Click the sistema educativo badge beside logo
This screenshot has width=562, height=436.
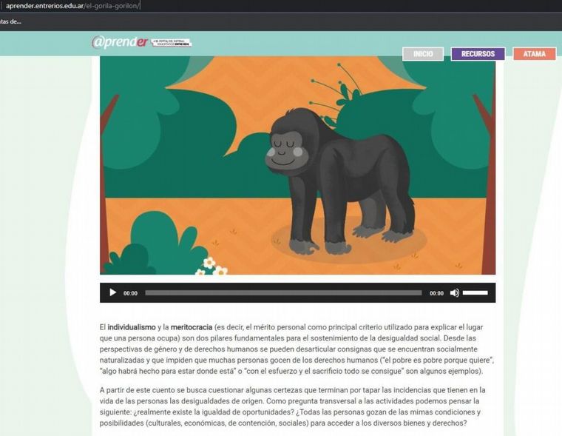tap(171, 43)
